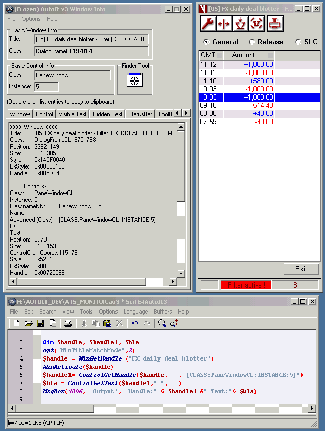Viewport: 325px width, 431px height.
Task: Click the vertical scrollbar thumb in Window info list
Action: 181,166
